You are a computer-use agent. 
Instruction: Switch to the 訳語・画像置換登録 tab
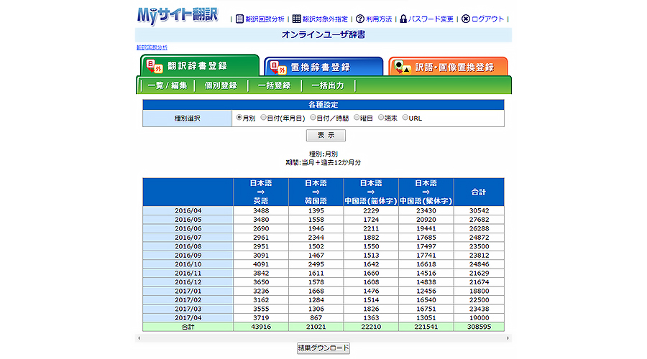pos(448,67)
